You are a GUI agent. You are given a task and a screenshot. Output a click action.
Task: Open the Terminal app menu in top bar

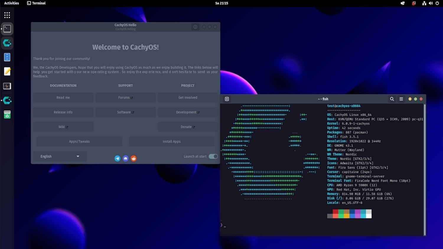point(36,3)
